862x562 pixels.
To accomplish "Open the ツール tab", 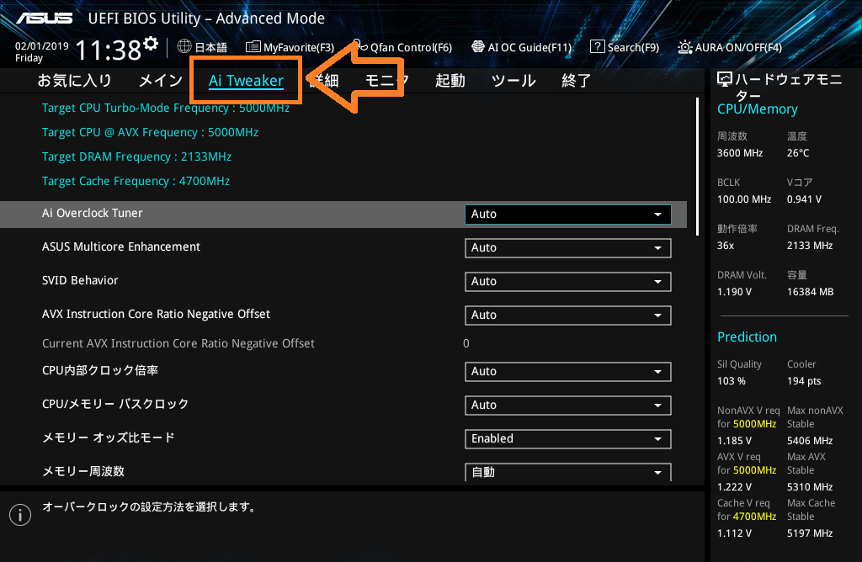I will (513, 81).
